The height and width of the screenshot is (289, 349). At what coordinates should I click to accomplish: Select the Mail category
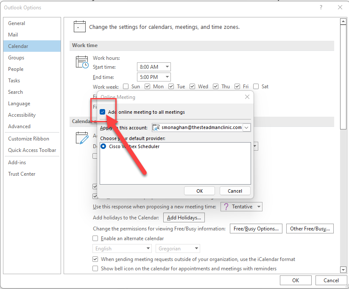tap(32, 34)
